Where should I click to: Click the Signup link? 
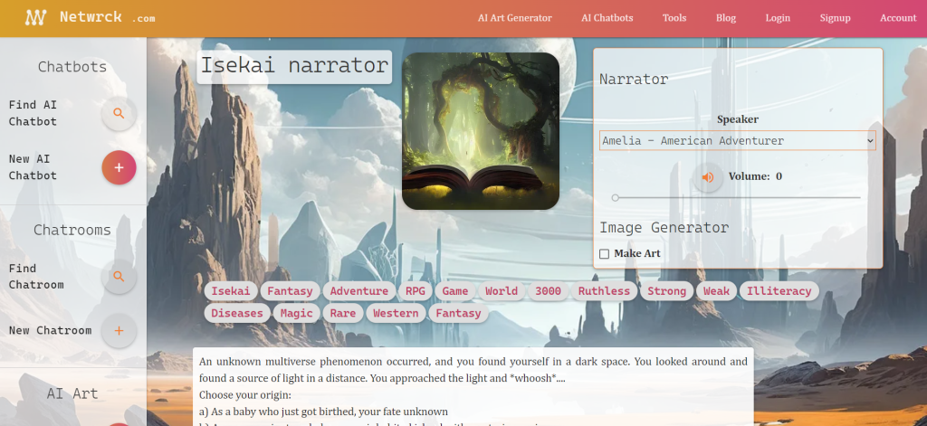click(x=835, y=18)
